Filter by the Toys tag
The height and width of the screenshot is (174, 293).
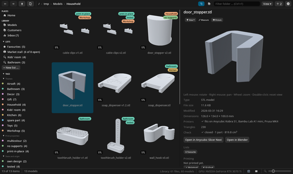tap(12, 125)
